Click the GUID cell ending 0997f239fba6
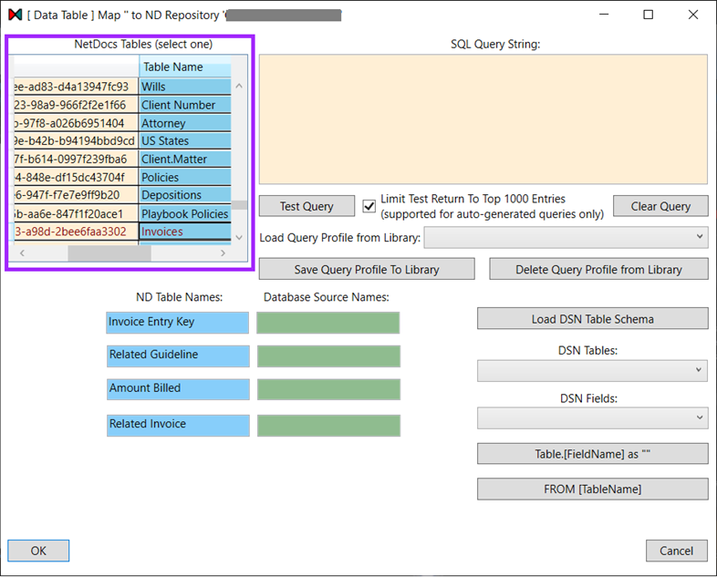 click(76, 159)
